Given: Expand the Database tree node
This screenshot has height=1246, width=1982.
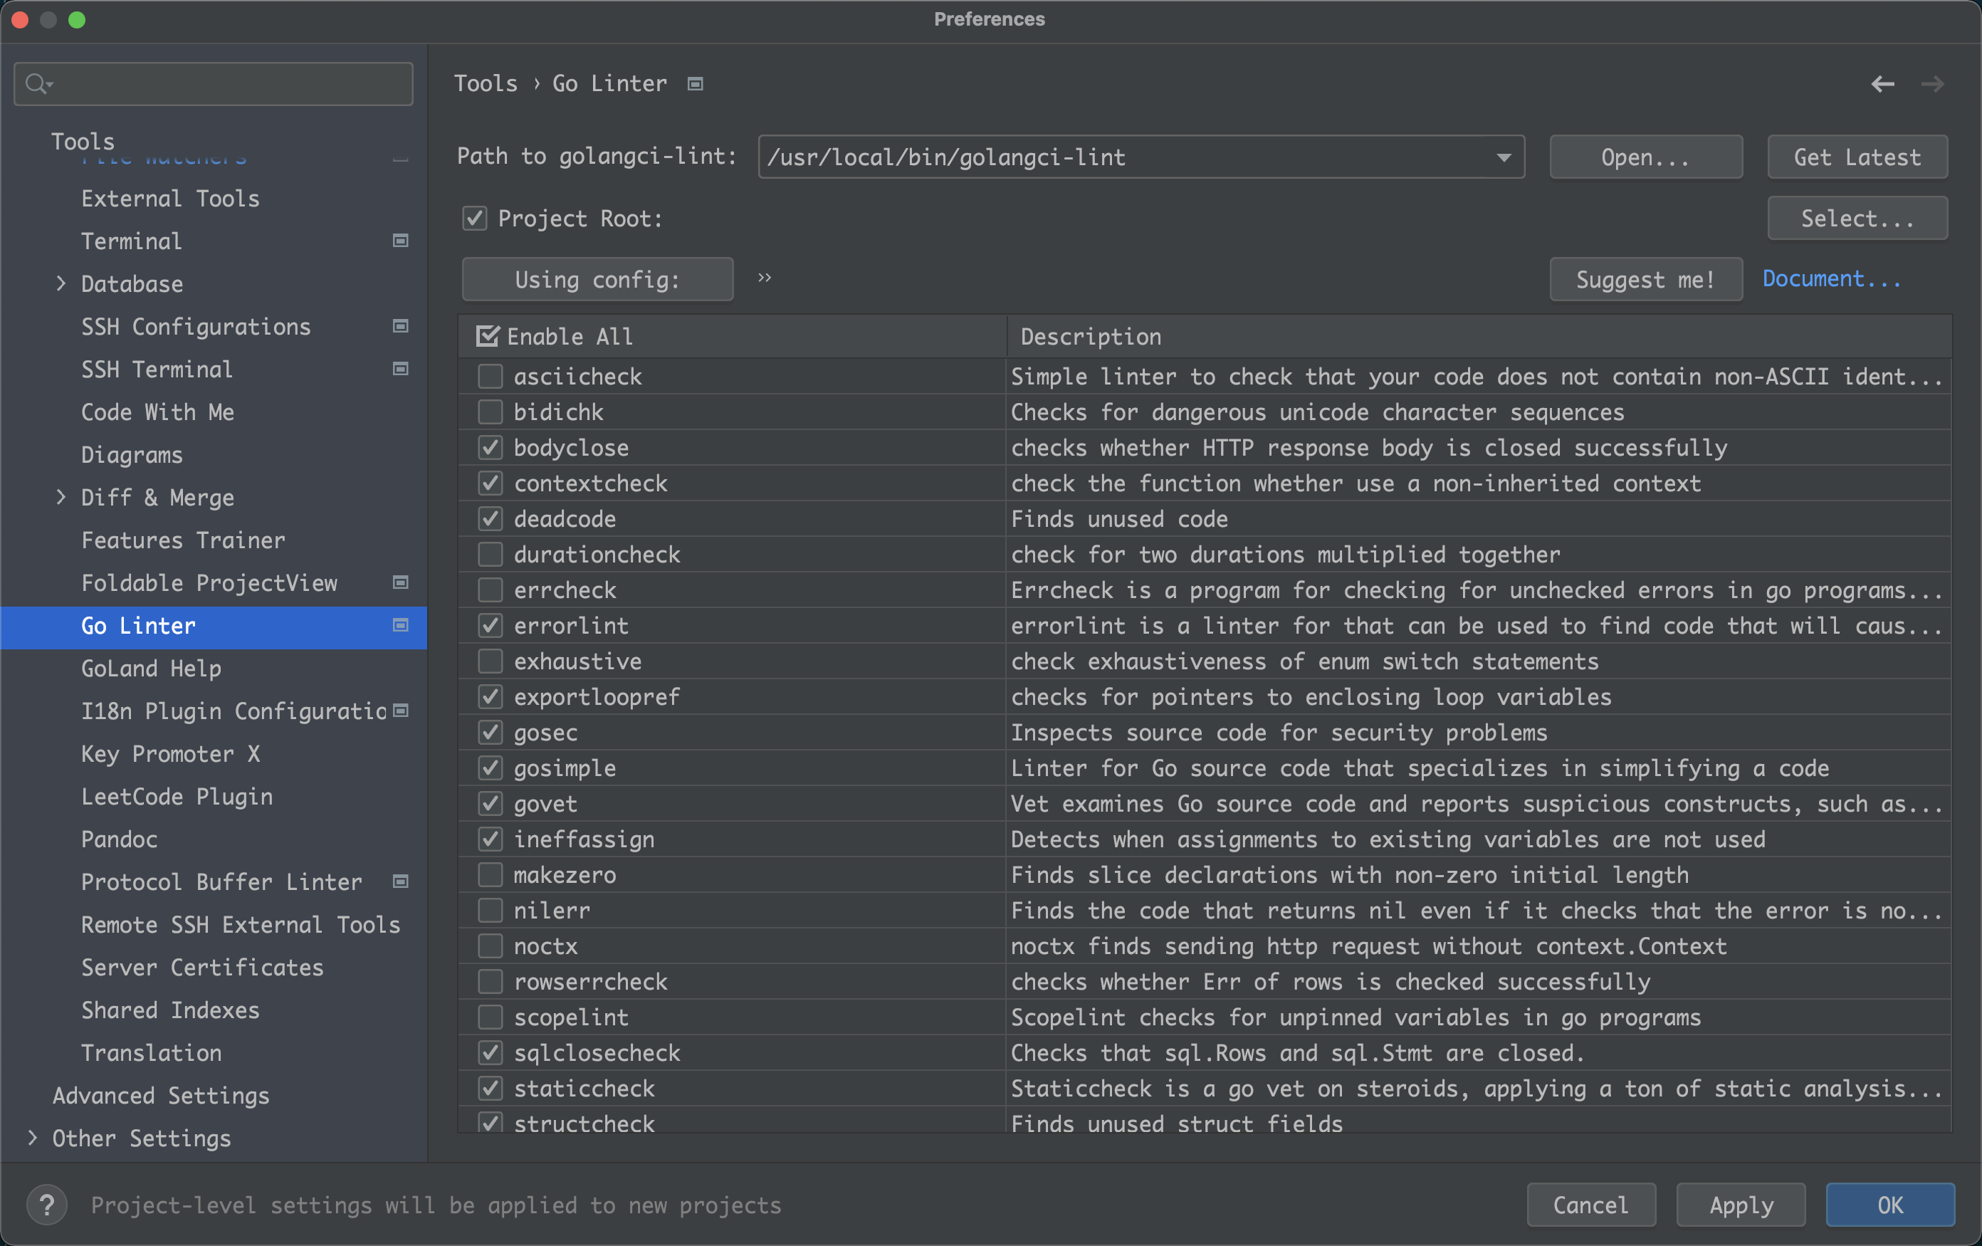Looking at the screenshot, I should coord(61,284).
